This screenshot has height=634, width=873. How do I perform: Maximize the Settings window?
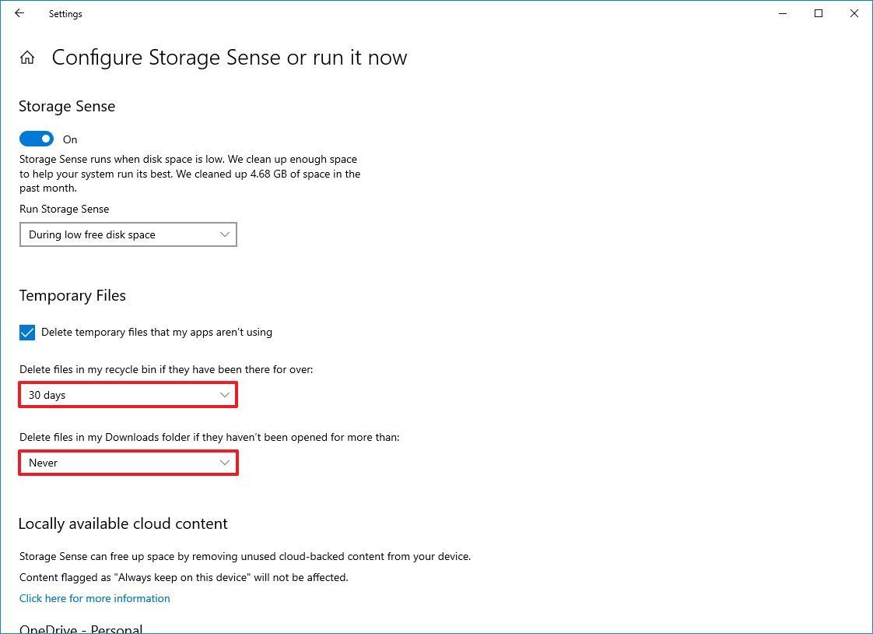coord(818,13)
